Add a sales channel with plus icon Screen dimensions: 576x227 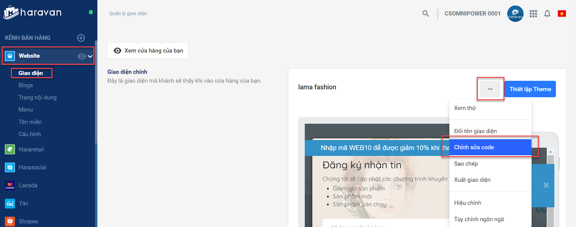81,38
